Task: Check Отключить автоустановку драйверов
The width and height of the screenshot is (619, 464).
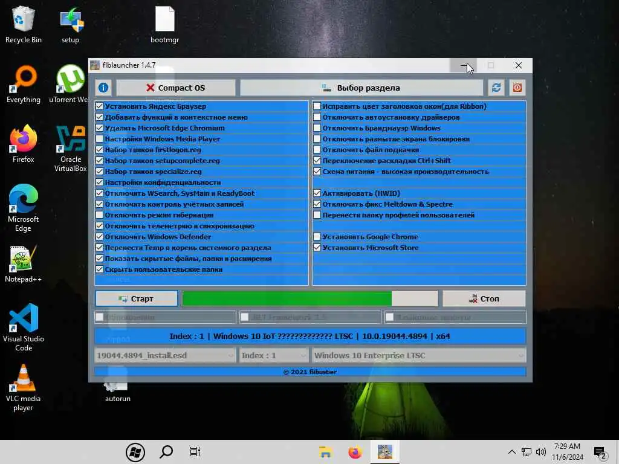Action: click(317, 117)
